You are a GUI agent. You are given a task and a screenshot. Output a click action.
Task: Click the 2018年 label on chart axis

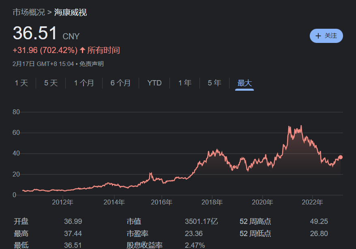pyautogui.click(x=212, y=202)
